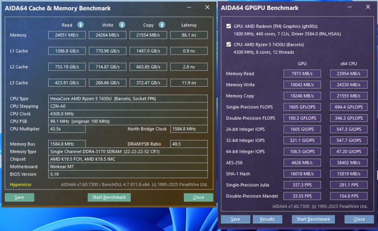
Task: Click the Write info icon
Action: point(122,25)
